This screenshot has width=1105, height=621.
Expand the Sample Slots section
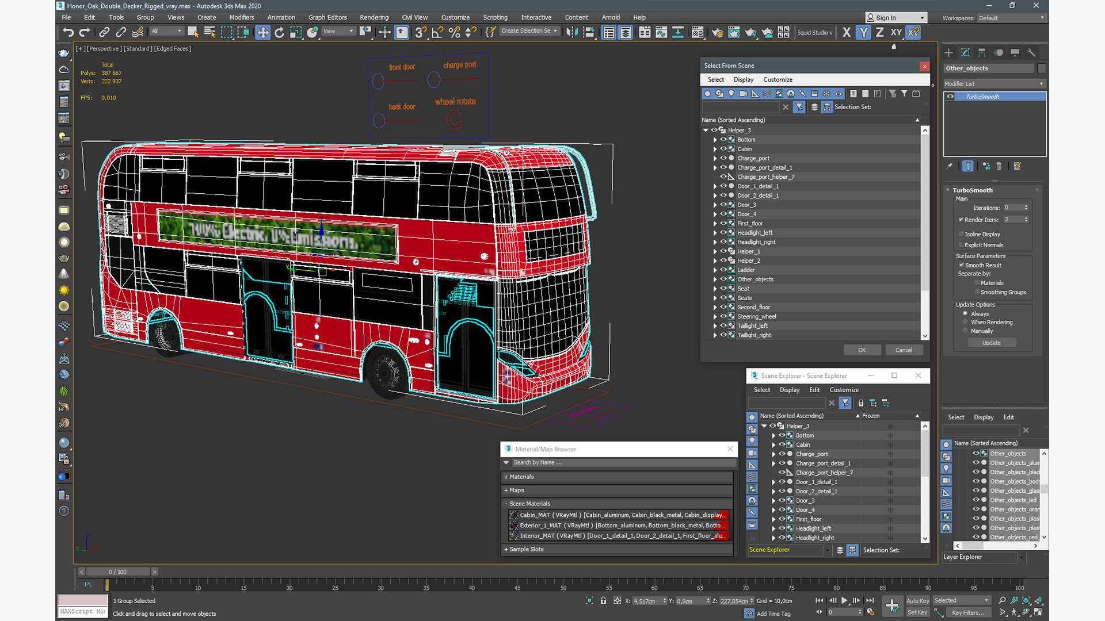pyautogui.click(x=617, y=549)
